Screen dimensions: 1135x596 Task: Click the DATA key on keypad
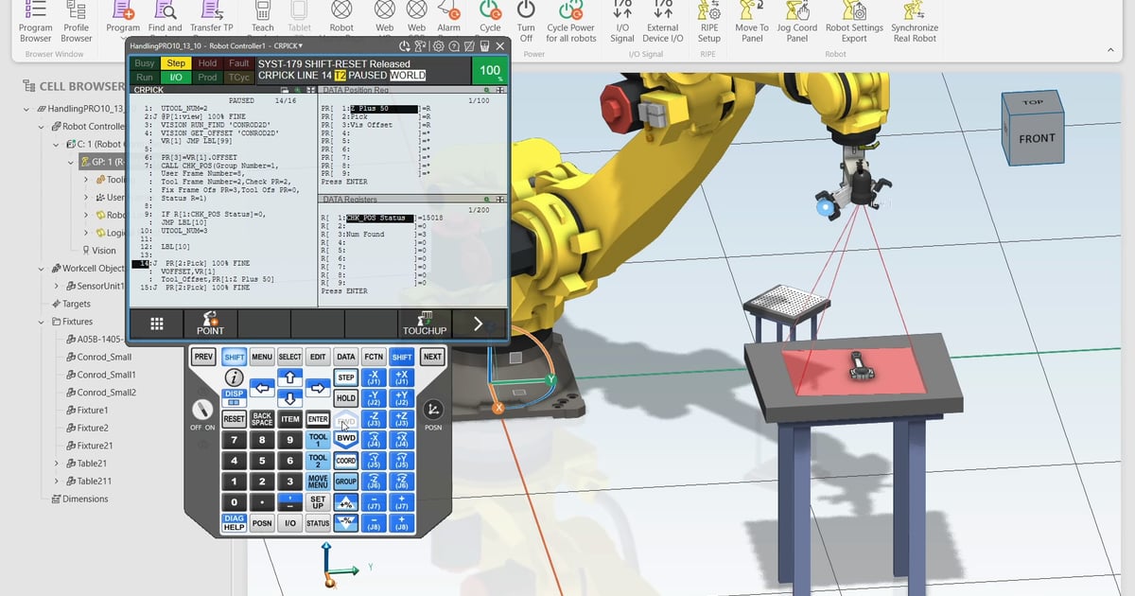(x=346, y=357)
